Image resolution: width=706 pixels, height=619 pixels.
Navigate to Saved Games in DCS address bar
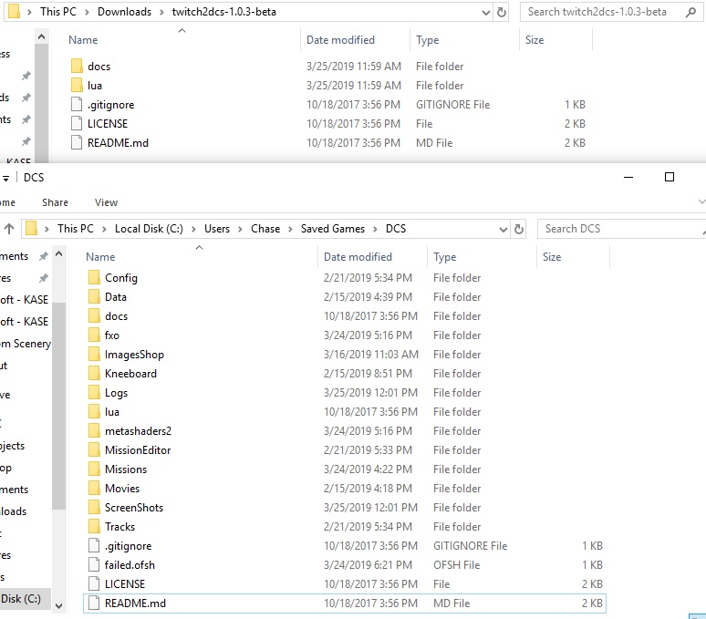point(333,229)
